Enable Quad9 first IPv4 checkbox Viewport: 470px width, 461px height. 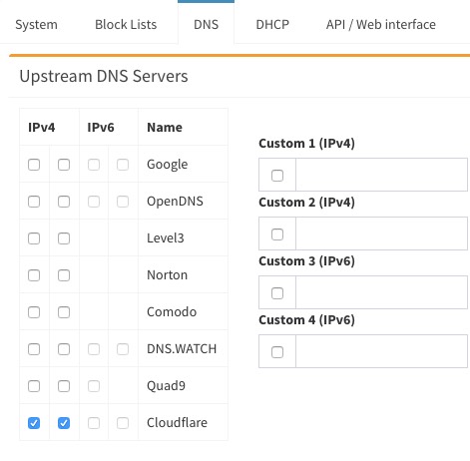click(34, 386)
